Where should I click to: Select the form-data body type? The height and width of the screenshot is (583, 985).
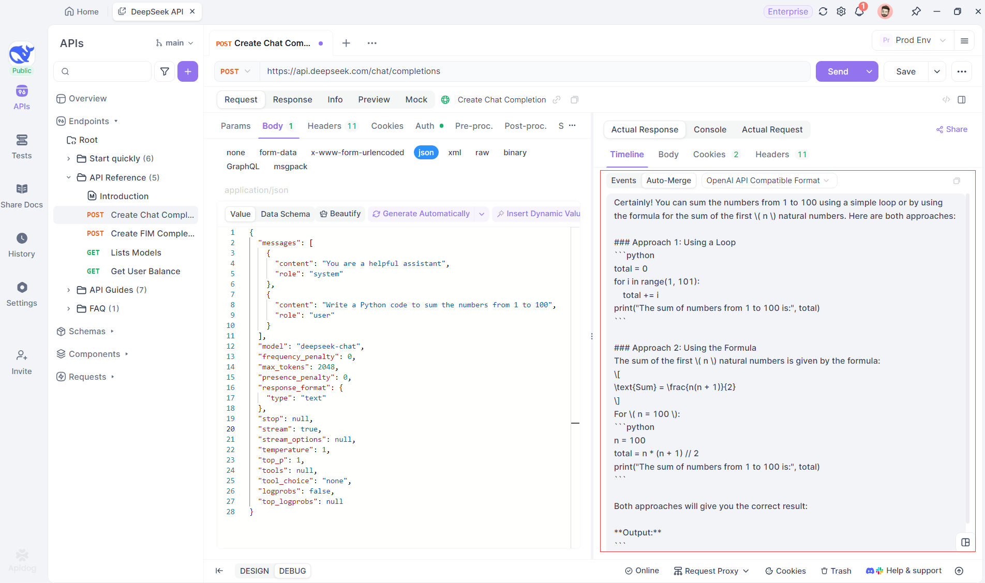(278, 153)
